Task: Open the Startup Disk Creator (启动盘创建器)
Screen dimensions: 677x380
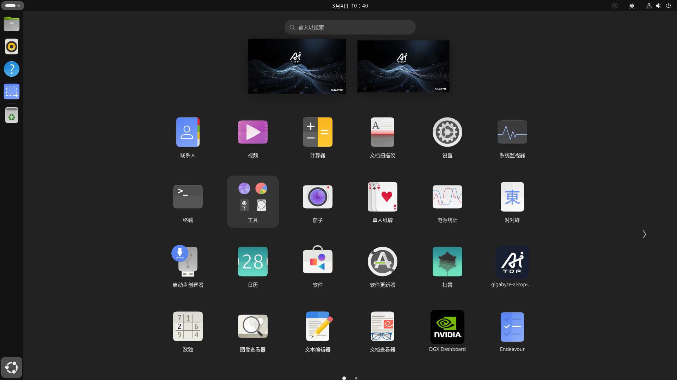Action: coord(188,262)
